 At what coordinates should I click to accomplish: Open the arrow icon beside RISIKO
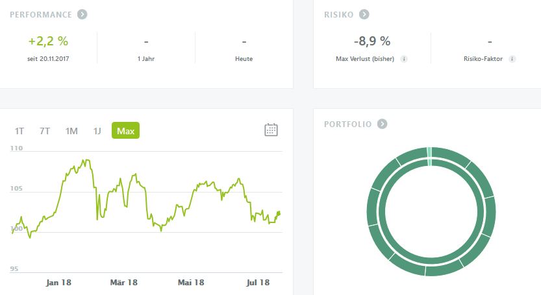[x=364, y=14]
